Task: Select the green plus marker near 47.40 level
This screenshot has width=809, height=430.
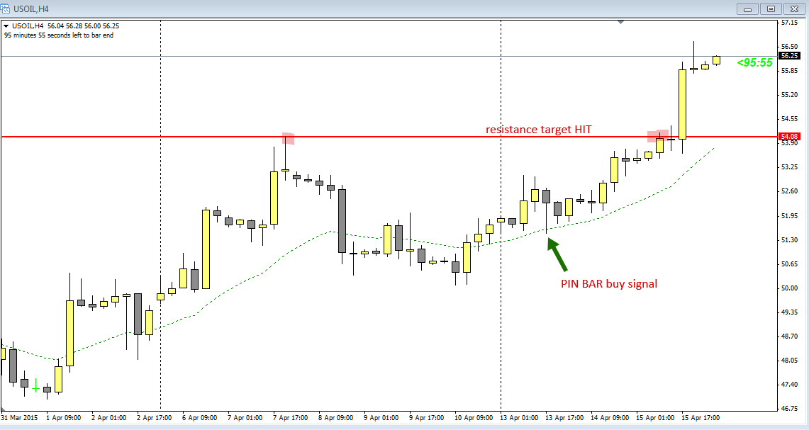Action: tap(35, 385)
